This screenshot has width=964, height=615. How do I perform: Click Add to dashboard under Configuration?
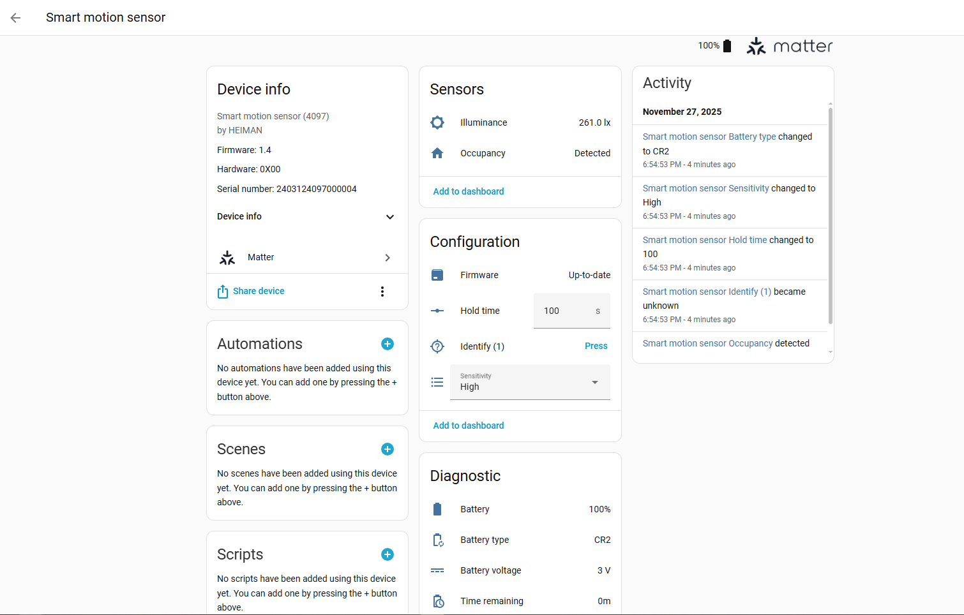469,426
